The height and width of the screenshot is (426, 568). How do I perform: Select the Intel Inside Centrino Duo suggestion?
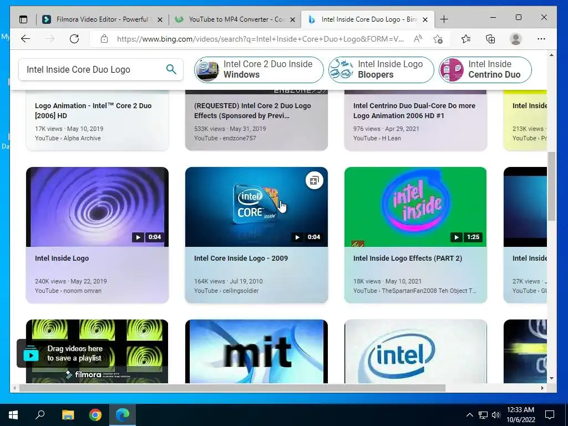pos(485,69)
